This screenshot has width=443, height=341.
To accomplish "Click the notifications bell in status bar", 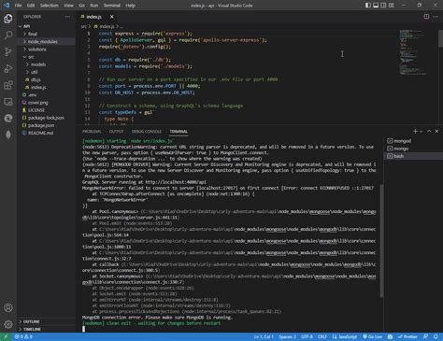I will [x=436, y=336].
